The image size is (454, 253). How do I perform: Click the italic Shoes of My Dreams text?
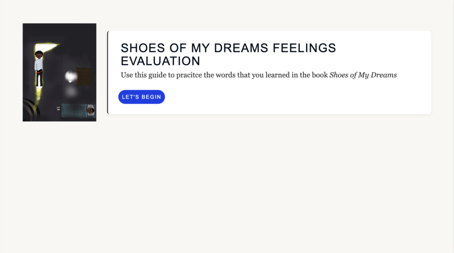[x=363, y=75]
